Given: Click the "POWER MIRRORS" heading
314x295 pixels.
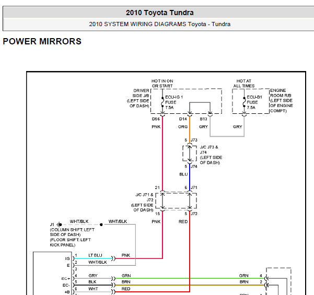Looking at the screenshot, I should 42,41.
